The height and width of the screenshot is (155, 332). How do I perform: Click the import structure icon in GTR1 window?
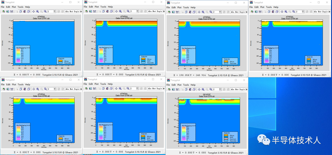8,12
